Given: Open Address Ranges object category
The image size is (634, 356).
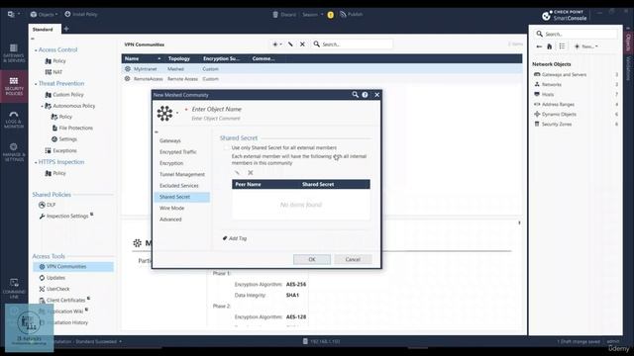Looking at the screenshot, I should pyautogui.click(x=558, y=105).
